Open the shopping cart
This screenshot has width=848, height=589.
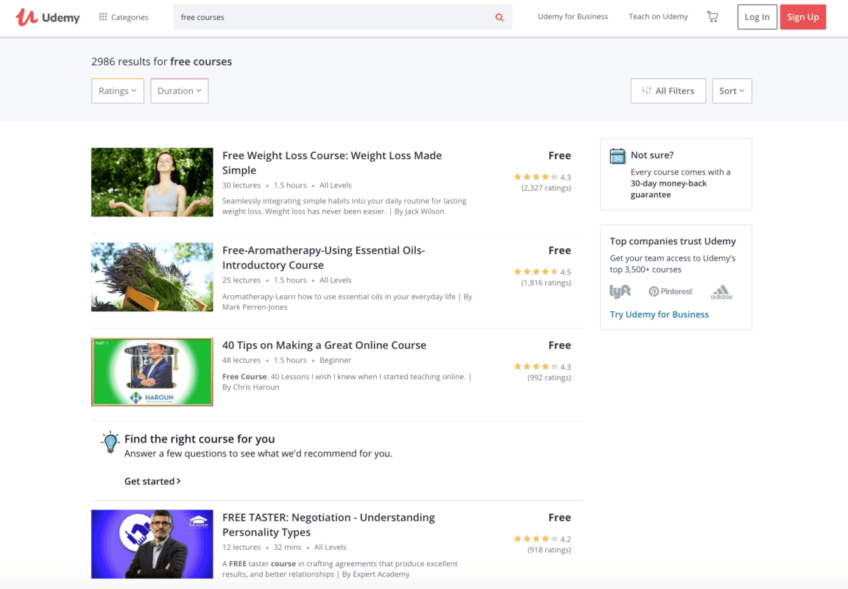[712, 17]
